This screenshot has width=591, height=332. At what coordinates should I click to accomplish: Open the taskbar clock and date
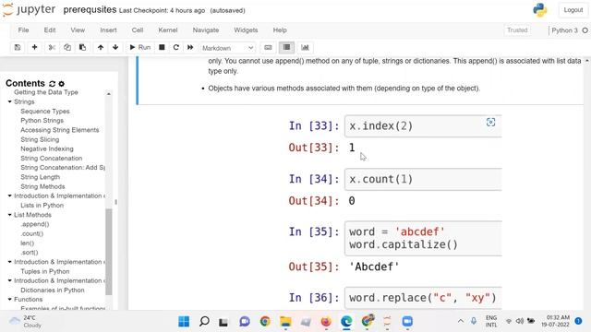coord(555,321)
